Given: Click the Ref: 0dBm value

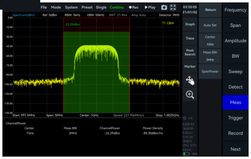Looking at the screenshot, I should pos(50,15).
